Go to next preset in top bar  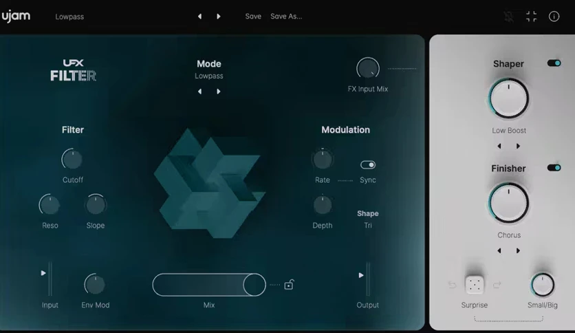point(219,17)
